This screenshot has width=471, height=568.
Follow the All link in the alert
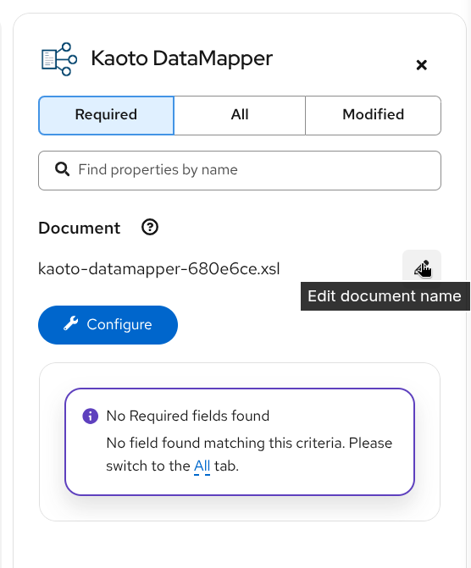coord(202,466)
